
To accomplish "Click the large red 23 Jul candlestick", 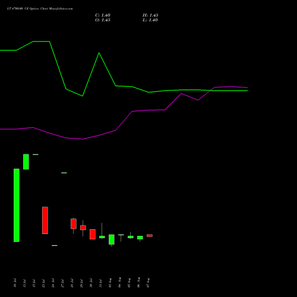I will (x=45, y=220).
